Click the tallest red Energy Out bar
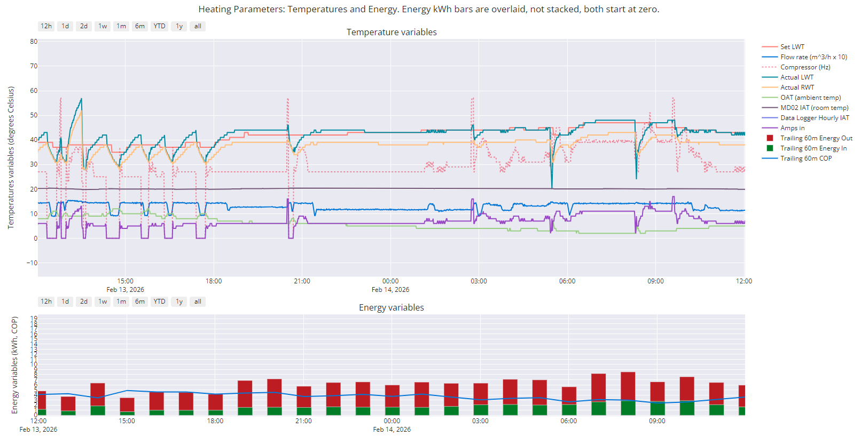The height and width of the screenshot is (444, 861). pos(628,386)
